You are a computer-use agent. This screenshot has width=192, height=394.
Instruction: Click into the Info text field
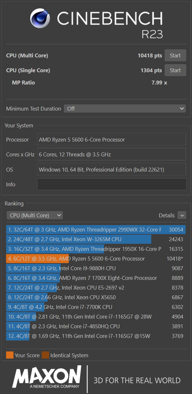click(x=112, y=184)
